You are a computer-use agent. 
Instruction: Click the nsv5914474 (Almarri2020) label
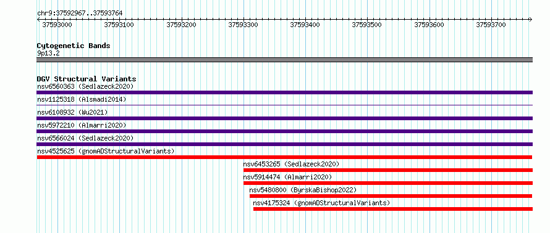pyautogui.click(x=287, y=177)
